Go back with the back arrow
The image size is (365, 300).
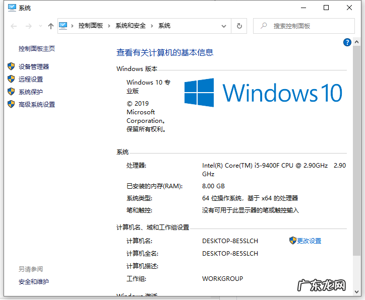(x=14, y=26)
